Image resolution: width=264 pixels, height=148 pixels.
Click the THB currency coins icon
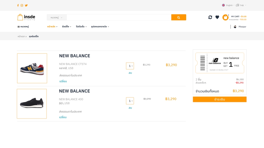click(x=237, y=5)
